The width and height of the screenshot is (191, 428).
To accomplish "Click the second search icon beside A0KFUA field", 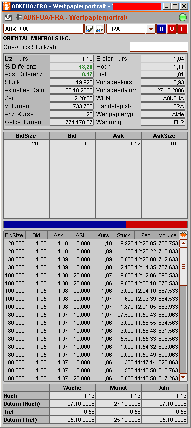I will 100,29.
